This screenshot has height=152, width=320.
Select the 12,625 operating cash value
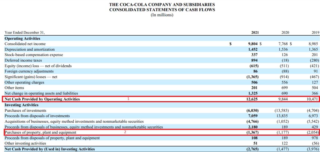(253, 99)
